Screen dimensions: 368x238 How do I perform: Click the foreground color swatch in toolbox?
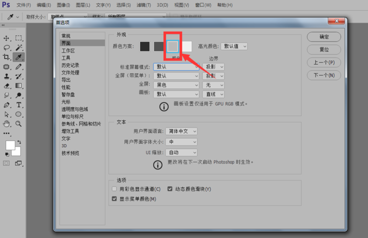click(x=10, y=145)
